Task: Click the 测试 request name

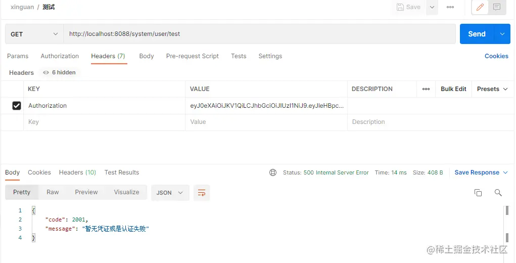Action: pos(49,7)
